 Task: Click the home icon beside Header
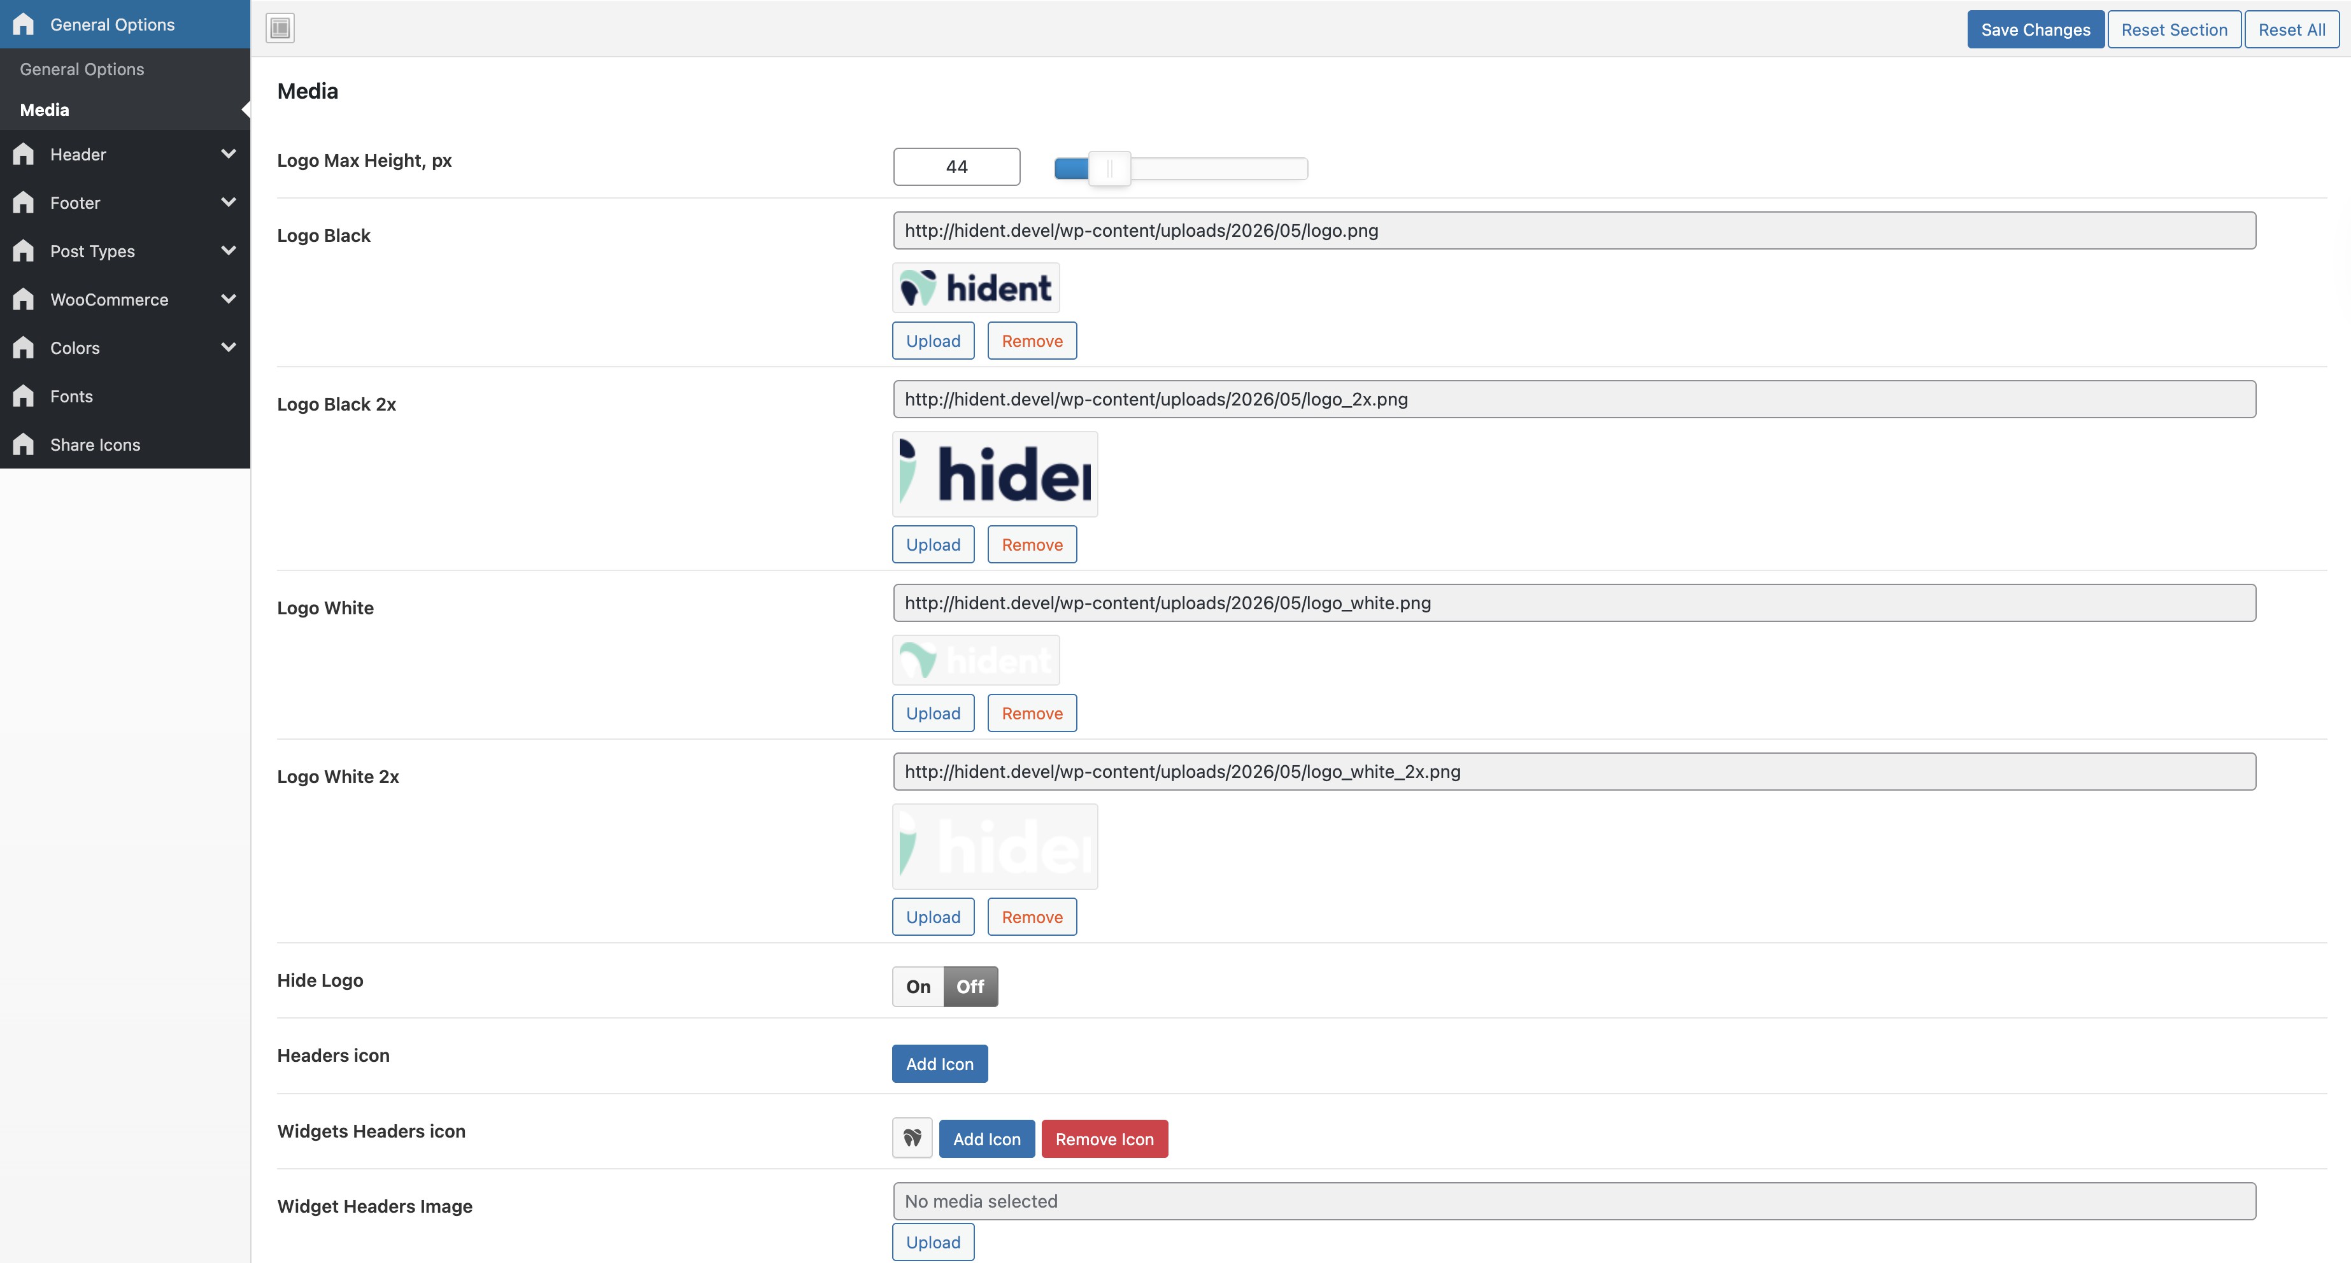[x=24, y=154]
